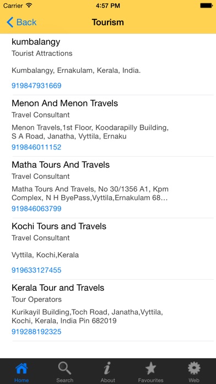Open the Web gear icon
The height and width of the screenshot is (384, 216).
194,369
